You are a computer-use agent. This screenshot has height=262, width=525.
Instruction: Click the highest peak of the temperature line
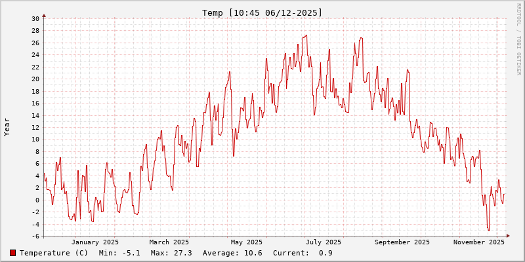pos(306,35)
